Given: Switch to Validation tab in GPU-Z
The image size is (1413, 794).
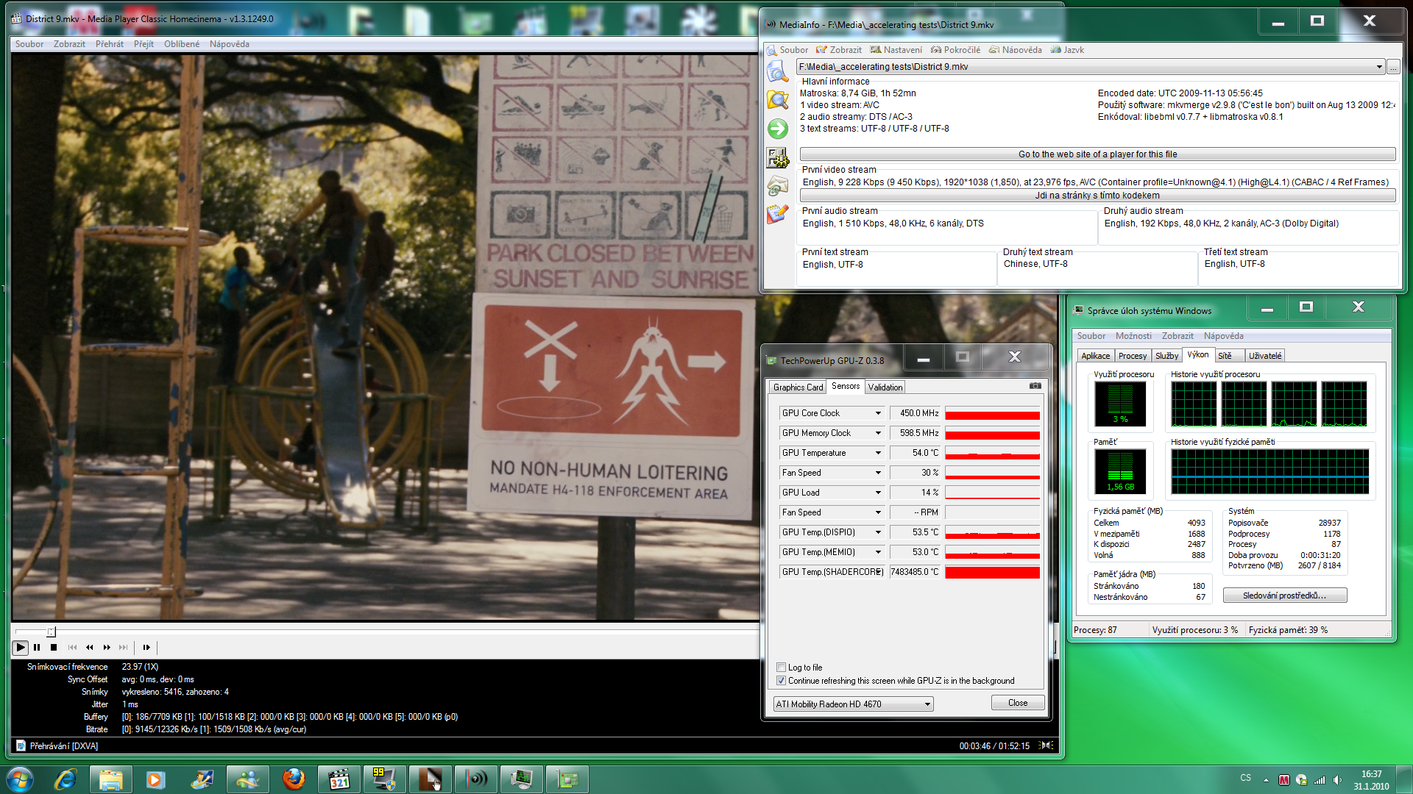Looking at the screenshot, I should pos(885,387).
